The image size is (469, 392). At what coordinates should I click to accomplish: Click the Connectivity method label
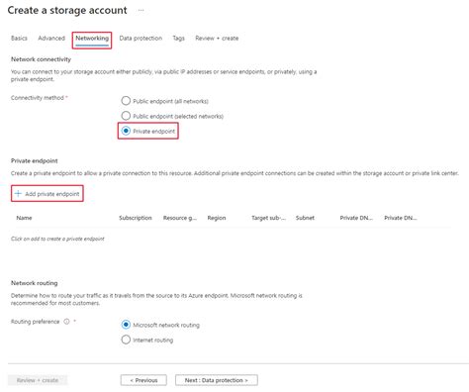(38, 98)
